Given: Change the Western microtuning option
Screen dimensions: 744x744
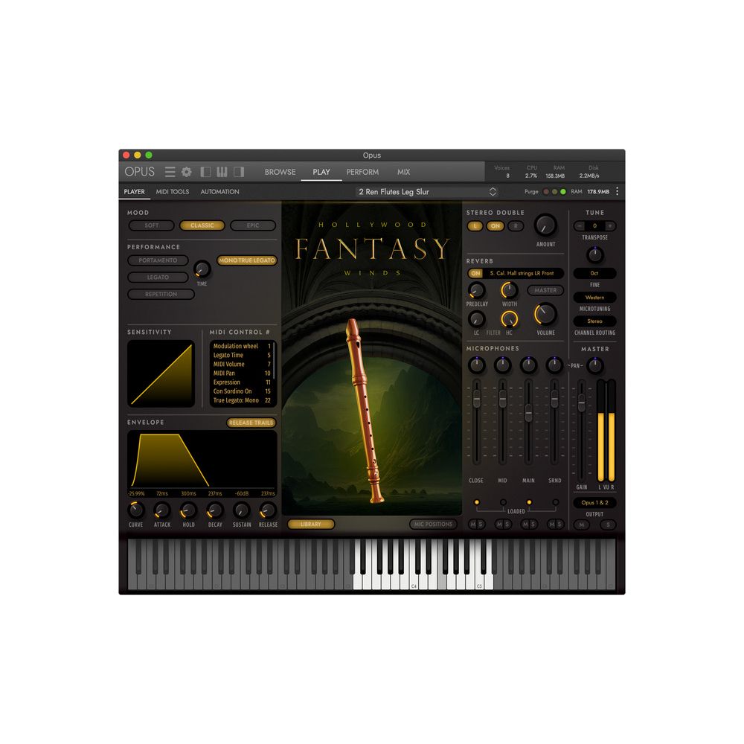Looking at the screenshot, I should 594,297.
